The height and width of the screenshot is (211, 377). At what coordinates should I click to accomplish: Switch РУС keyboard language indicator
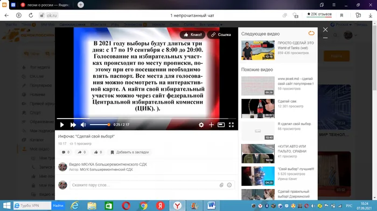coord(349,206)
